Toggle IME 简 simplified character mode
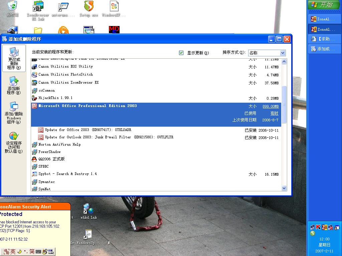 32,251
